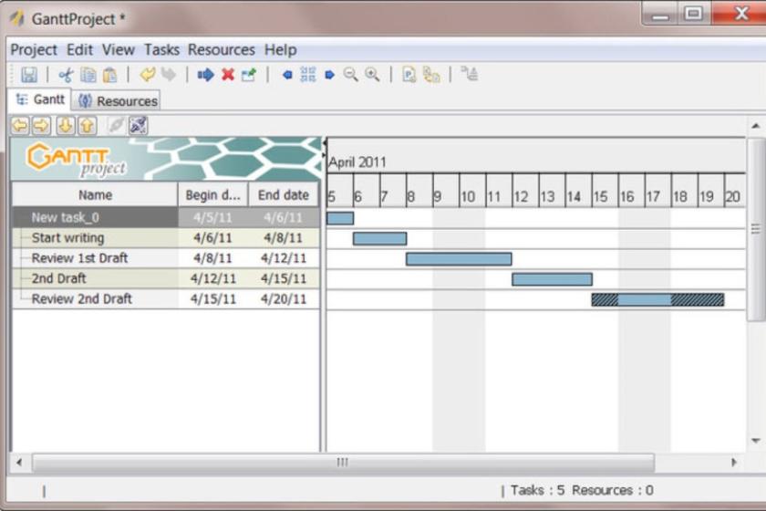Click the vertical scrollbar thumb
The image size is (766, 511).
pos(756,229)
